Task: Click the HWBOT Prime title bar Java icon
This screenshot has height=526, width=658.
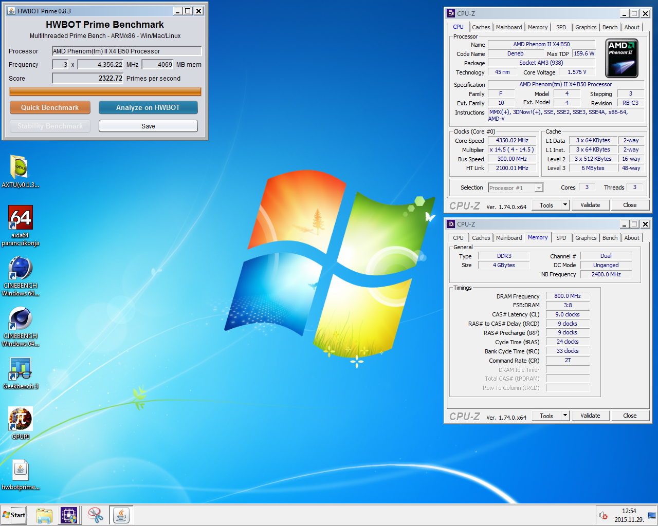Action: pos(11,11)
